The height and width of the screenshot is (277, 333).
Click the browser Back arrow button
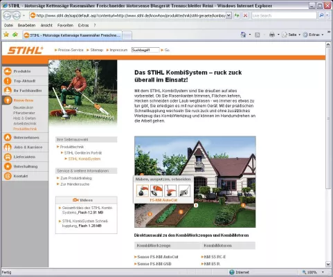[x=7, y=16]
